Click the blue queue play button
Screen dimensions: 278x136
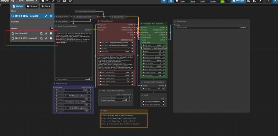275,1
